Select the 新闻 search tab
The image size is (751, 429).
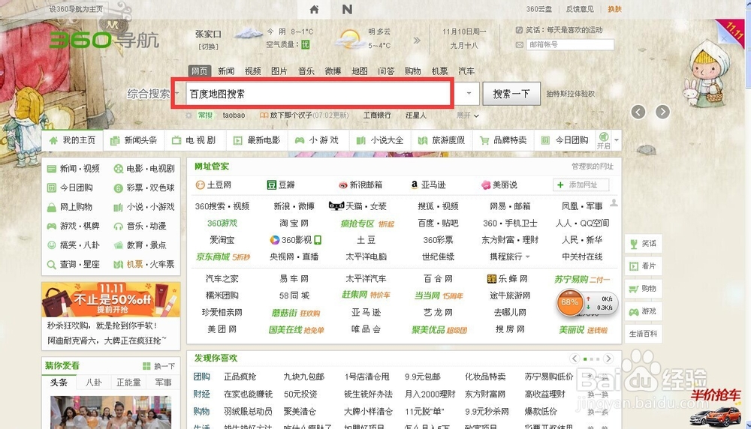[226, 70]
